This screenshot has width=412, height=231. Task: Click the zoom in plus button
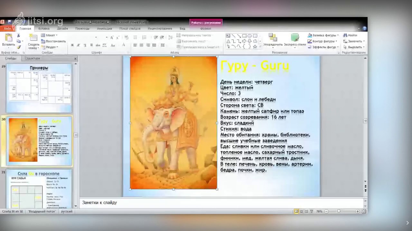click(x=358, y=211)
